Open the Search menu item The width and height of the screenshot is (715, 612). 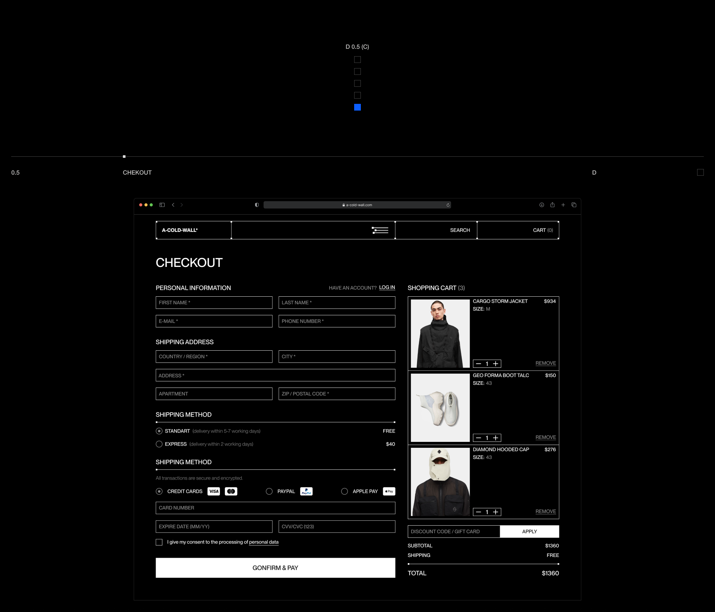[x=460, y=230]
